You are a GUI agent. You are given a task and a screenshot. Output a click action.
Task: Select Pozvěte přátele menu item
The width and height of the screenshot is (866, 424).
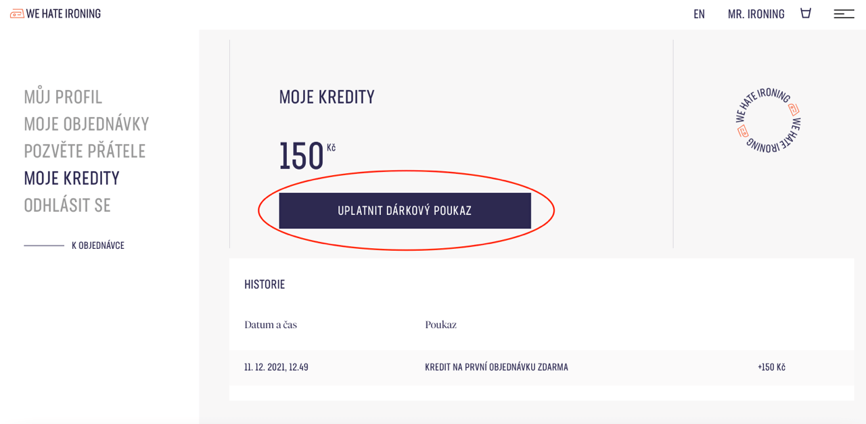(85, 151)
